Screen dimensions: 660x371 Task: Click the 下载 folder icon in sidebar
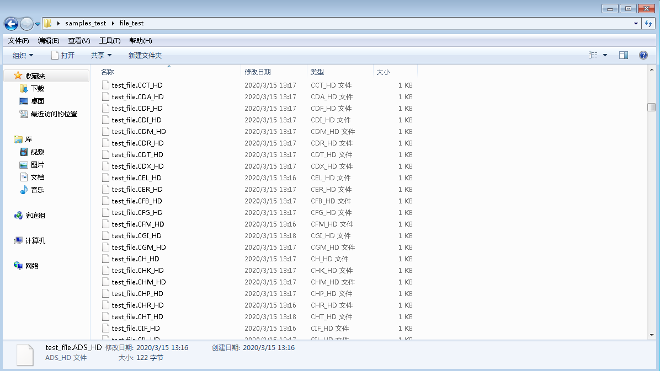click(24, 89)
